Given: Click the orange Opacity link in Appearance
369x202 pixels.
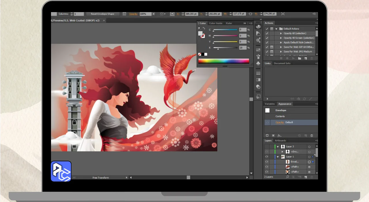Looking at the screenshot, I should coord(280,122).
